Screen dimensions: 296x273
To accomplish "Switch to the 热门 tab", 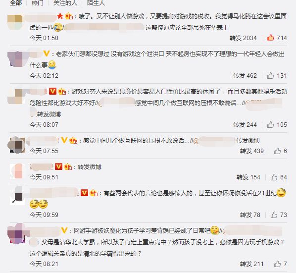I will (x=38, y=2).
